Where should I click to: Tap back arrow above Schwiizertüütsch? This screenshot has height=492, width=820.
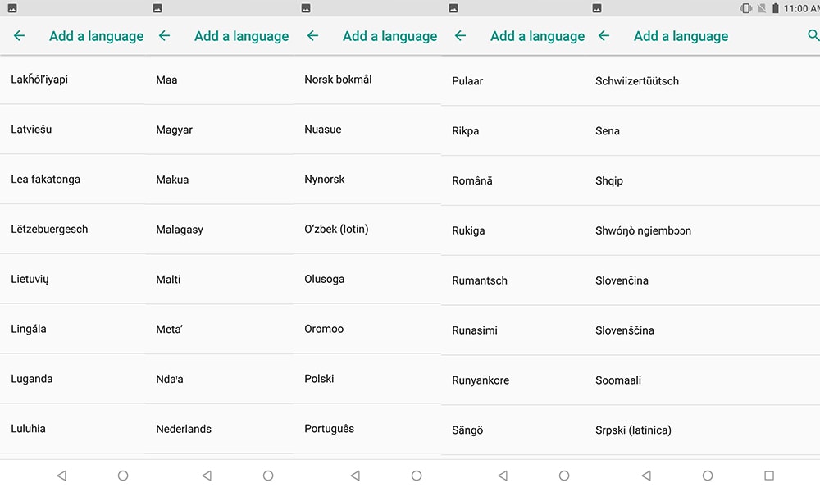pos(604,36)
